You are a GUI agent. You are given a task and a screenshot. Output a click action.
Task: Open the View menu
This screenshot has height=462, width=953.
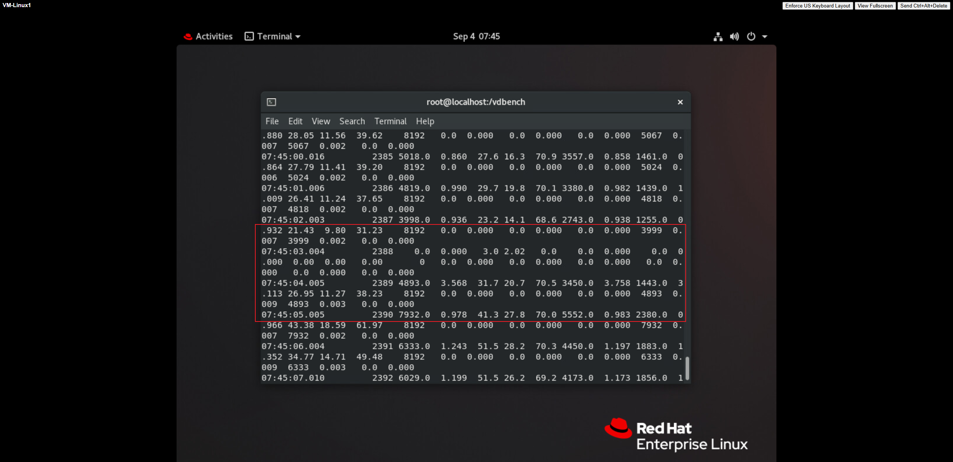coord(321,121)
